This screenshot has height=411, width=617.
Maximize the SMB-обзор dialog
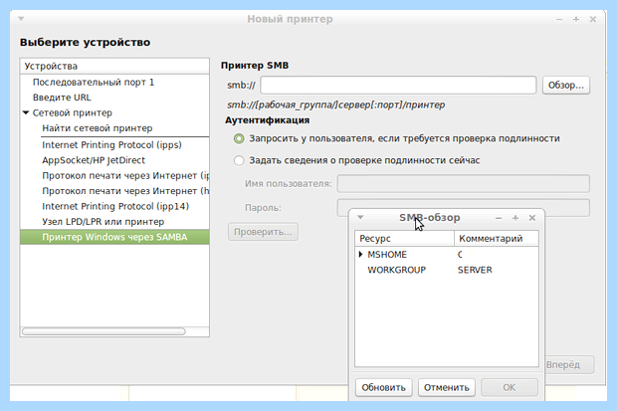pyautogui.click(x=515, y=218)
